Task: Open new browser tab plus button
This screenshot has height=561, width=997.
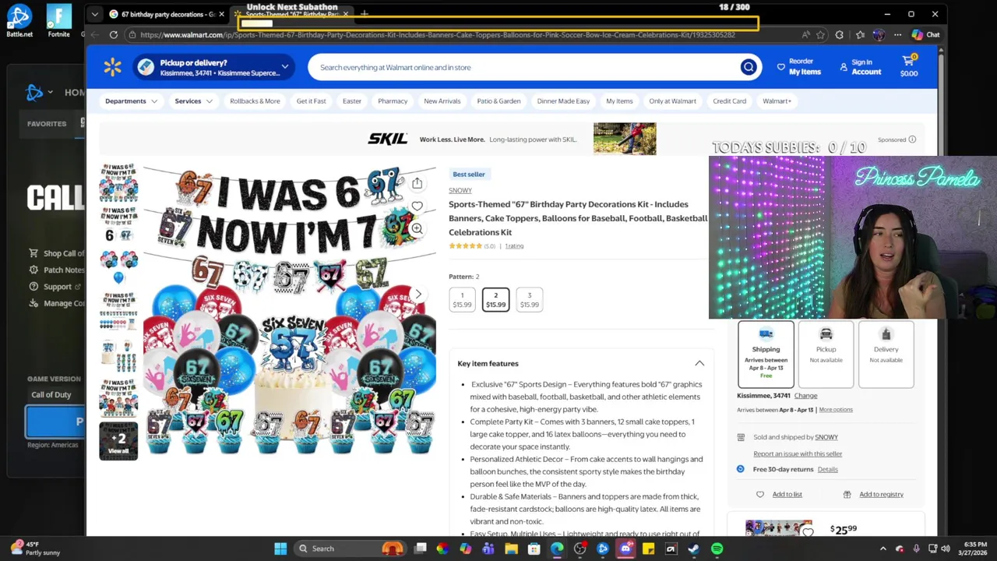Action: 364,14
